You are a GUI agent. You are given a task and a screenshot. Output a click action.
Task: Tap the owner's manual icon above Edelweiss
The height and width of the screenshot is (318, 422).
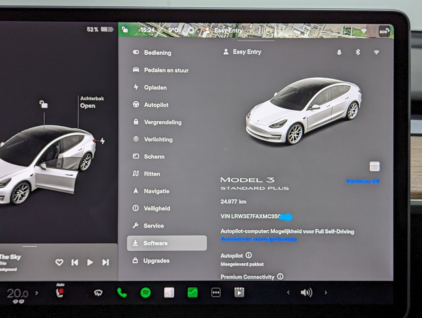[375, 167]
